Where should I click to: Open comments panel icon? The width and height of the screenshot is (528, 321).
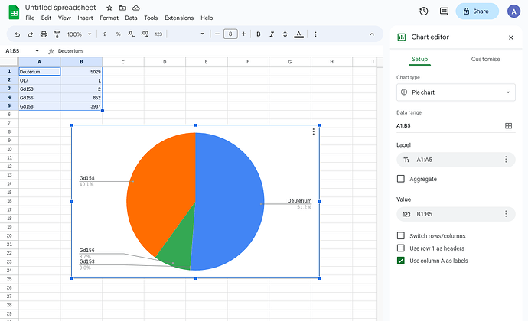click(444, 11)
